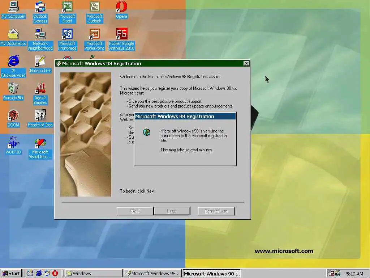Screen dimensions: 370x278
Task: Launch Outlook Express from the desktop
Action: [x=40, y=12]
